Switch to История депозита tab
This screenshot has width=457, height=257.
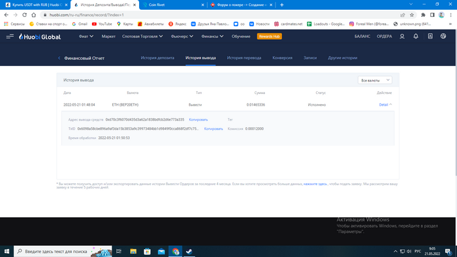(x=157, y=58)
